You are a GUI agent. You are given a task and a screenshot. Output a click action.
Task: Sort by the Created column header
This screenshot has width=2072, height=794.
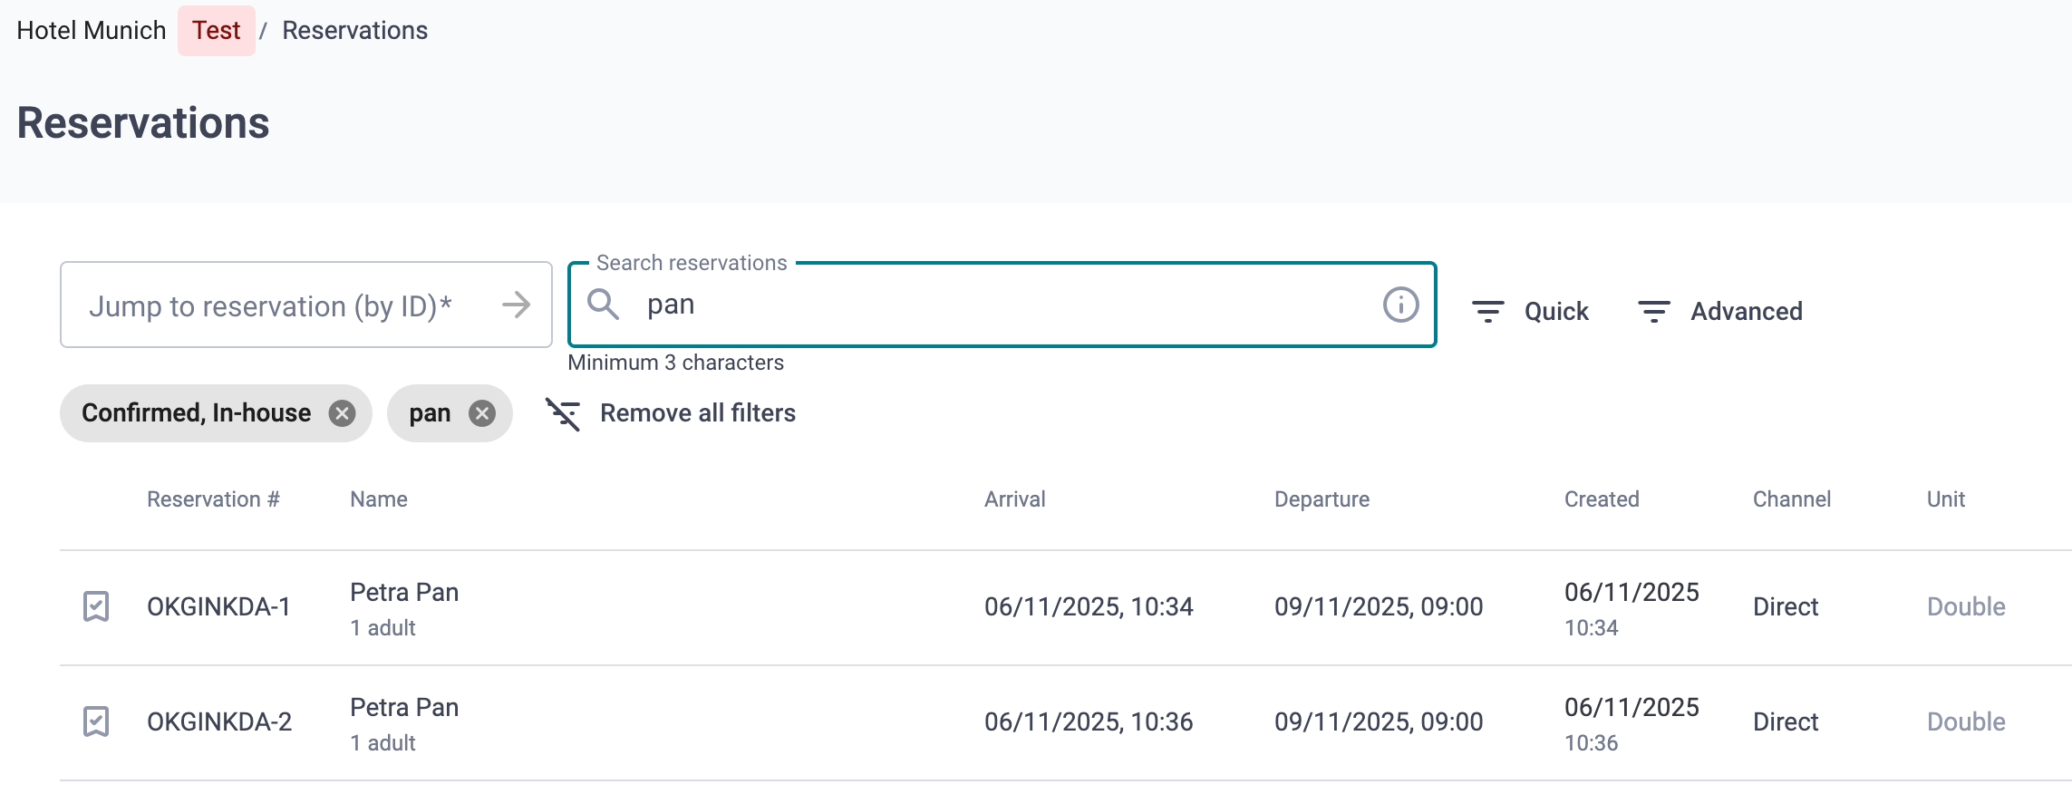coord(1602,499)
